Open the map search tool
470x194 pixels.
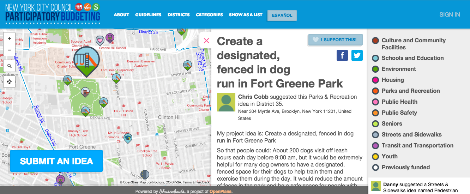click(x=9, y=66)
